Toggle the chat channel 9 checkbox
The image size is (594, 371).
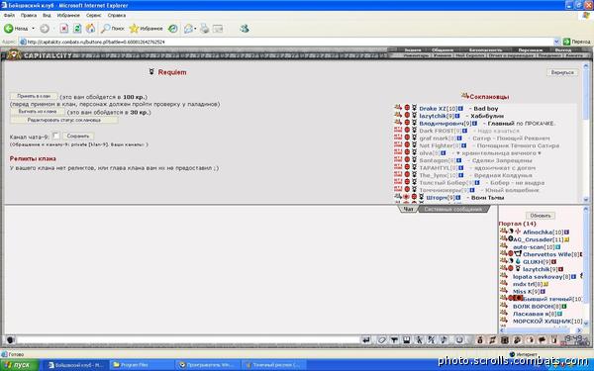56,136
